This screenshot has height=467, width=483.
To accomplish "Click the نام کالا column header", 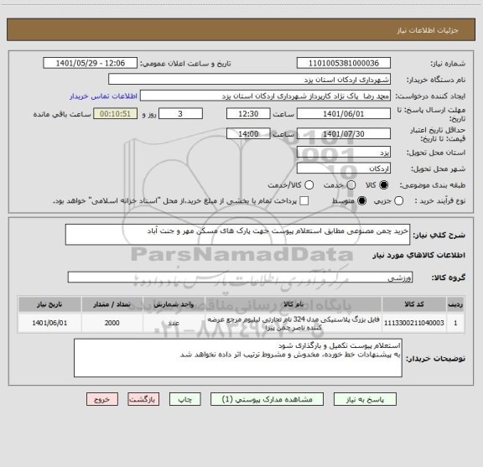I will click(293, 304).
